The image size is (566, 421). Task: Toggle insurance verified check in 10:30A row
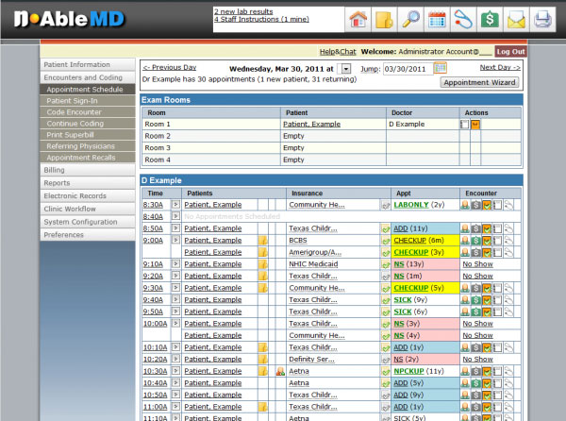pyautogui.click(x=386, y=371)
